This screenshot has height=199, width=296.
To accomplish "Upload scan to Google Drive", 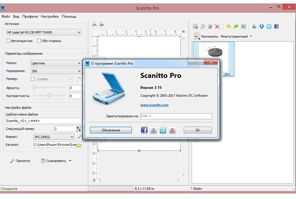I will (x=254, y=26).
